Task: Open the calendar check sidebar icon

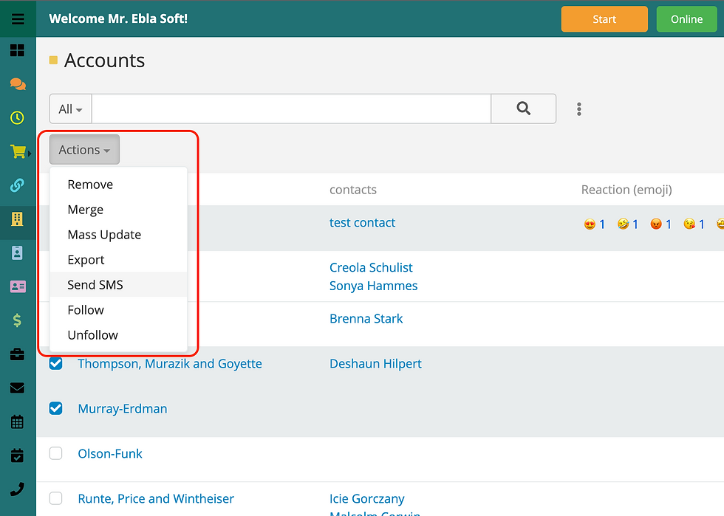Action: (18, 455)
